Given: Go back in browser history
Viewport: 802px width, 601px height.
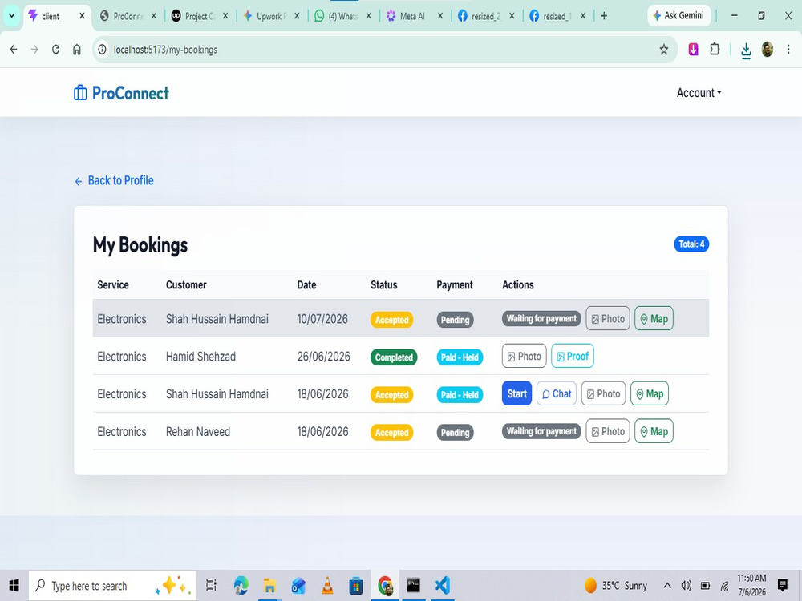Looking at the screenshot, I should coord(14,50).
